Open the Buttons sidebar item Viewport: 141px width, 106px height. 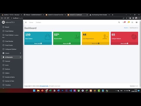(12, 69)
